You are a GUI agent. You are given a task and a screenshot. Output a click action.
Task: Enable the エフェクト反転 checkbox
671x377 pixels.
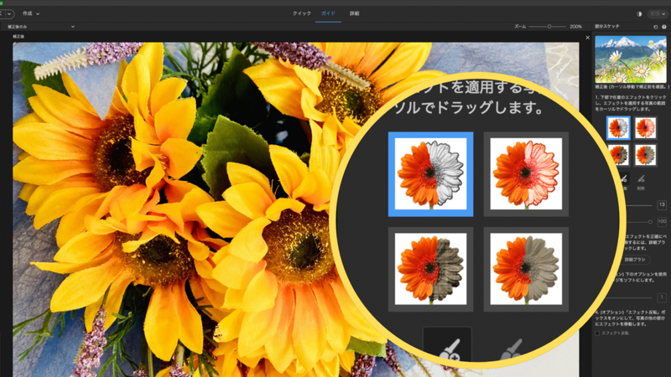(597, 333)
